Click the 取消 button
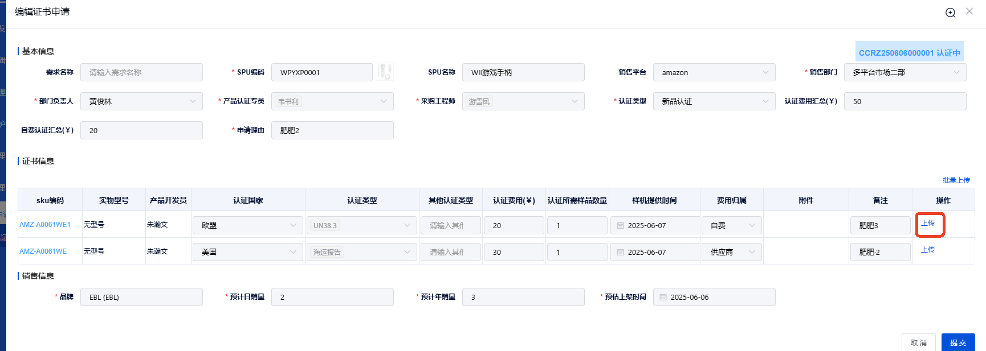 [x=918, y=342]
